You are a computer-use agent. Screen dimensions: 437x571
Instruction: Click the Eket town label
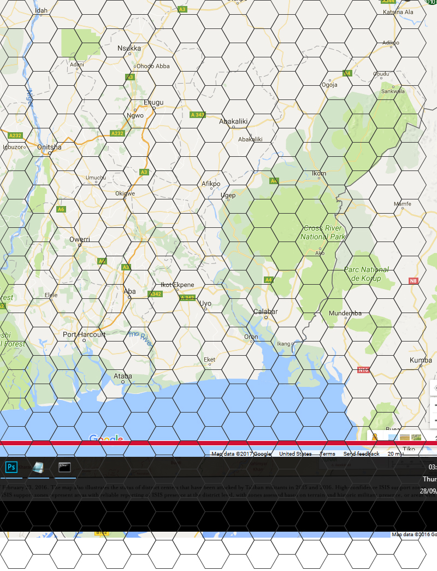[x=209, y=360]
